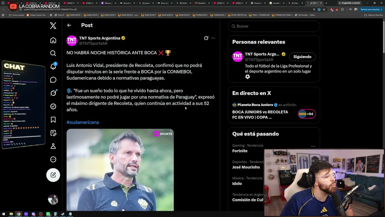385x217 pixels.
Task: Open account switcher avatar at sidebar bottom
Action: [53, 200]
